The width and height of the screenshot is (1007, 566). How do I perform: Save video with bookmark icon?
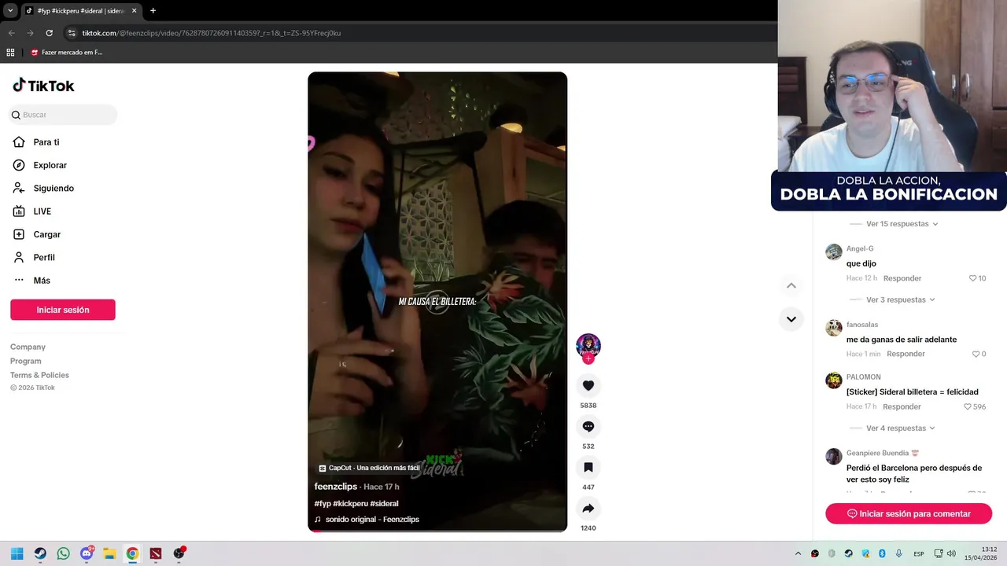click(x=588, y=467)
